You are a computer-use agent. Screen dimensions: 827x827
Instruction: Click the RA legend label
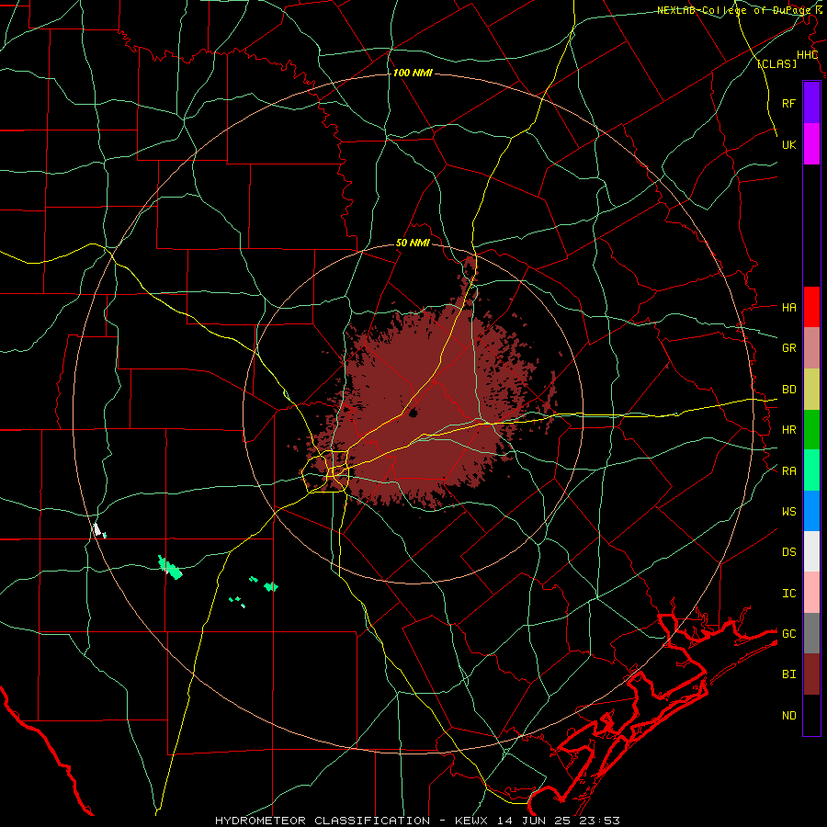(788, 471)
